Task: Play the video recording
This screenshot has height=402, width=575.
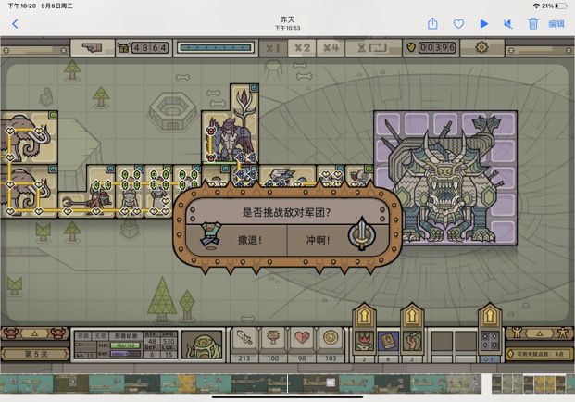Action: 483,24
